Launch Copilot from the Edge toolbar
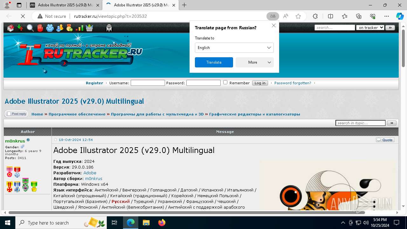 (400, 16)
